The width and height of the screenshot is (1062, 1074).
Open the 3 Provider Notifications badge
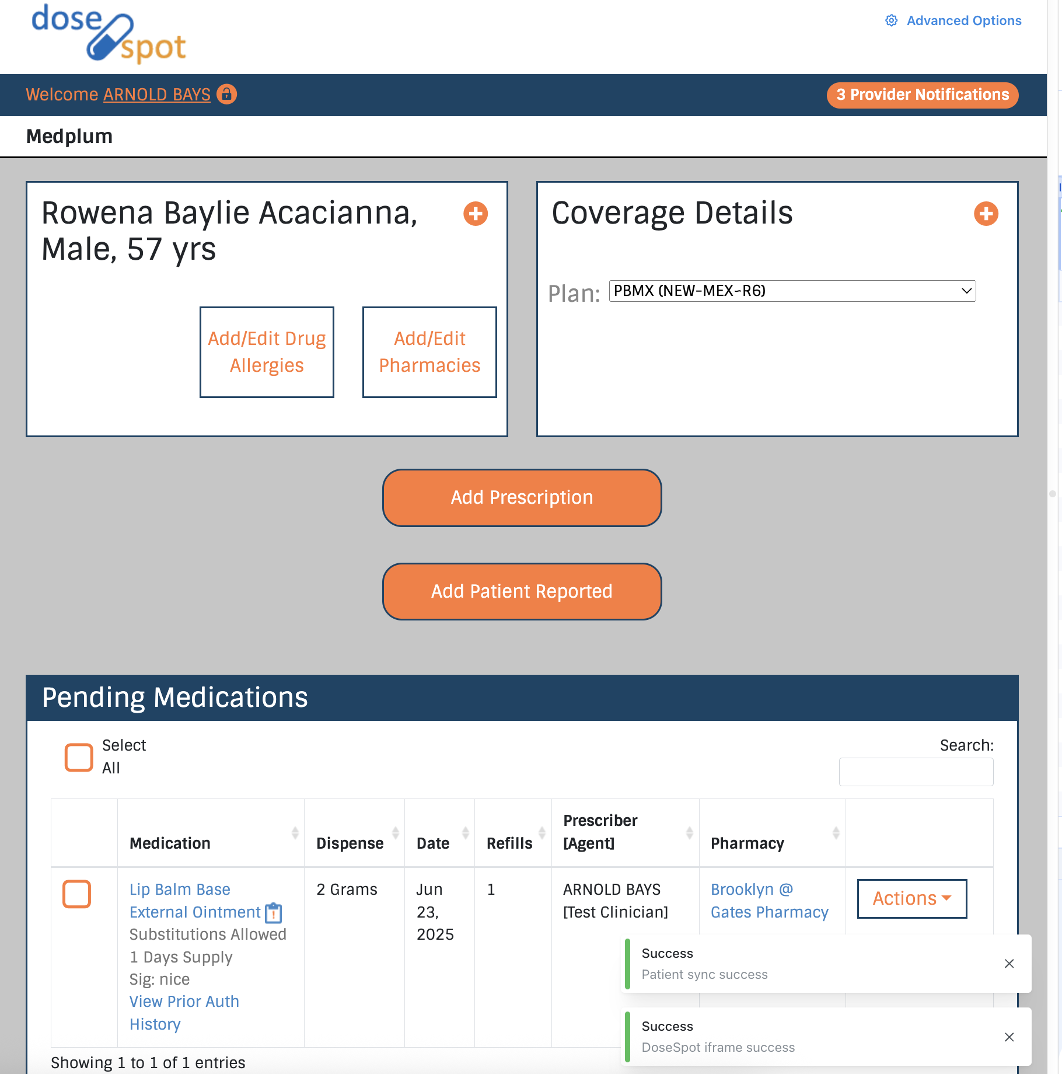(x=922, y=95)
